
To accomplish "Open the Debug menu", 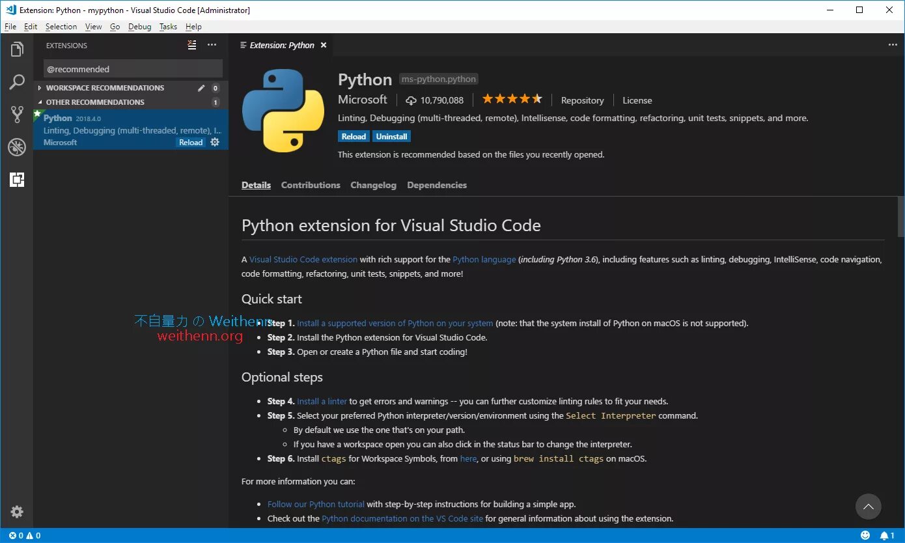I will 140,27.
